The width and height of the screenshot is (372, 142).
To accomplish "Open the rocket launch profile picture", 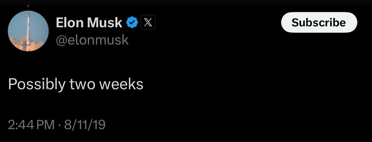I will pos(28,31).
